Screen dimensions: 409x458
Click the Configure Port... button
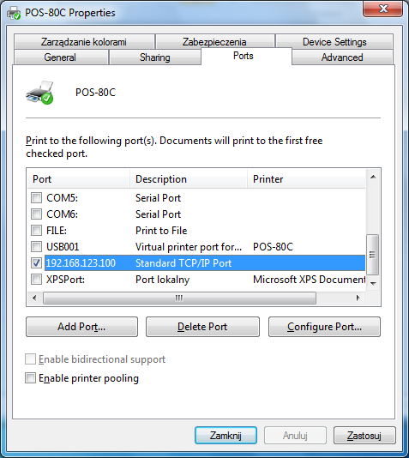[x=324, y=327]
